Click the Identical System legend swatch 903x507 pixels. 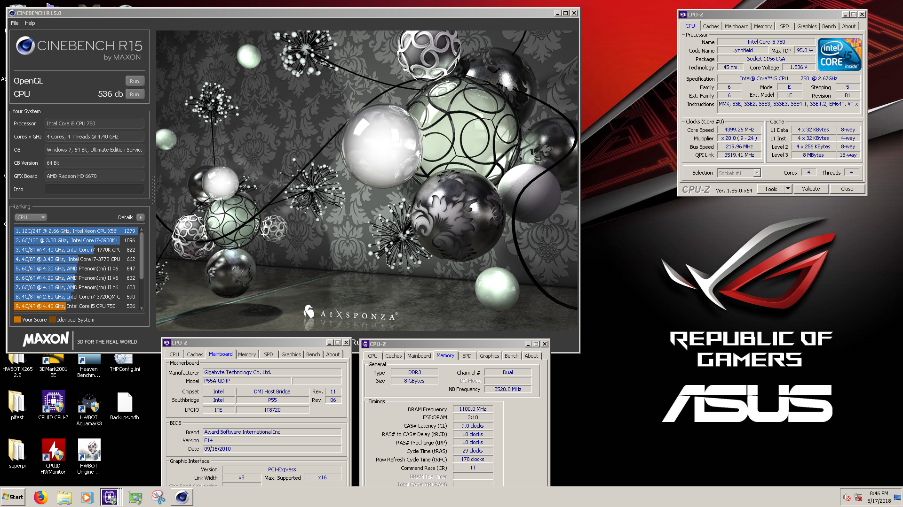[52, 320]
